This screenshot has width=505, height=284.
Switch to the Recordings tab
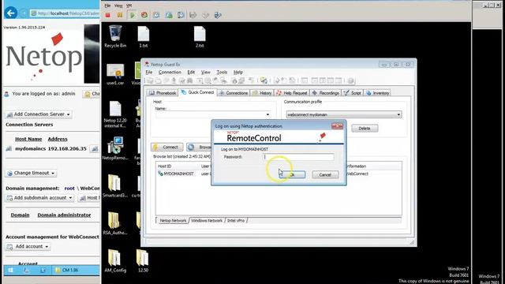click(x=326, y=93)
